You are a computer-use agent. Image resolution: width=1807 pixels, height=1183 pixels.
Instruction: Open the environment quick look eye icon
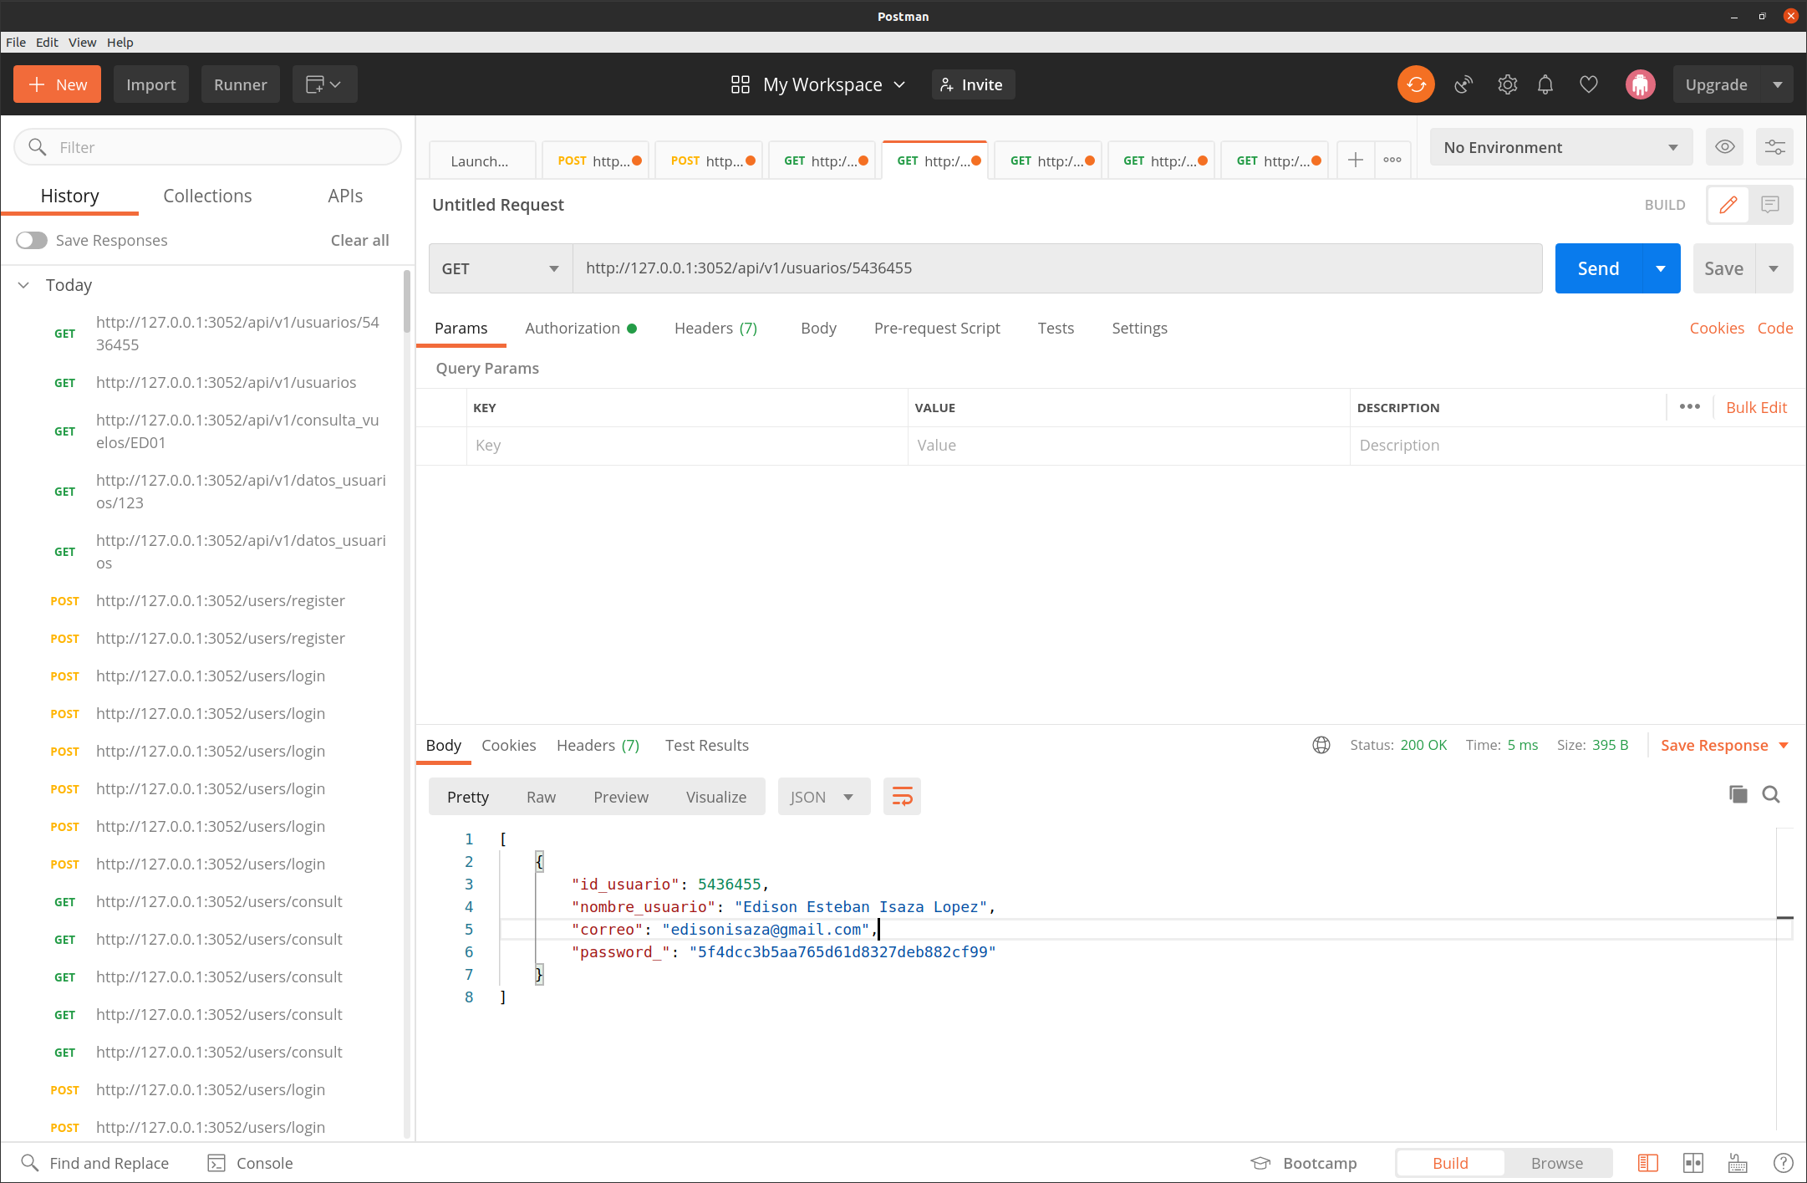pyautogui.click(x=1724, y=147)
